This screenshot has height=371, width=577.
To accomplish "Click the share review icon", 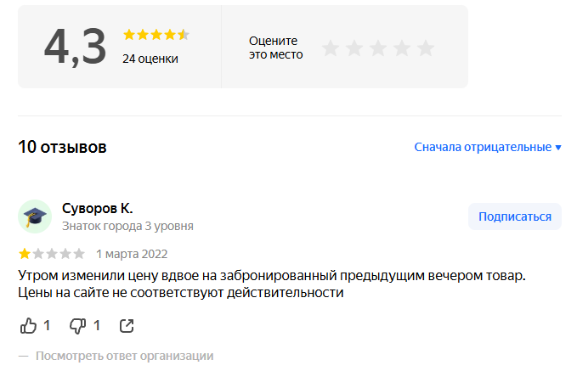I will (127, 325).
